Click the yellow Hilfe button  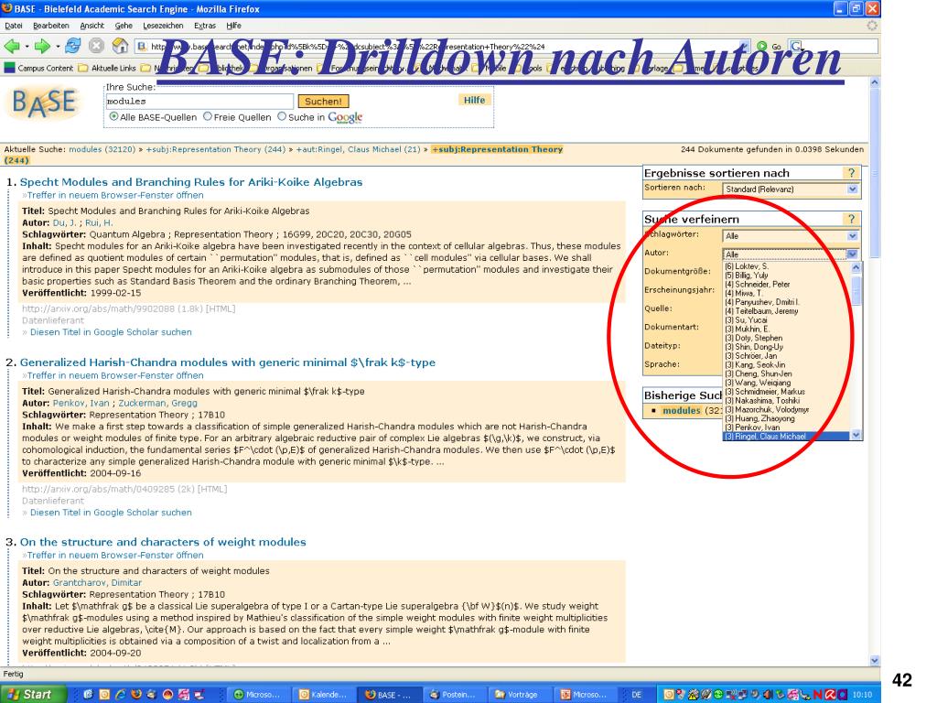coord(475,100)
